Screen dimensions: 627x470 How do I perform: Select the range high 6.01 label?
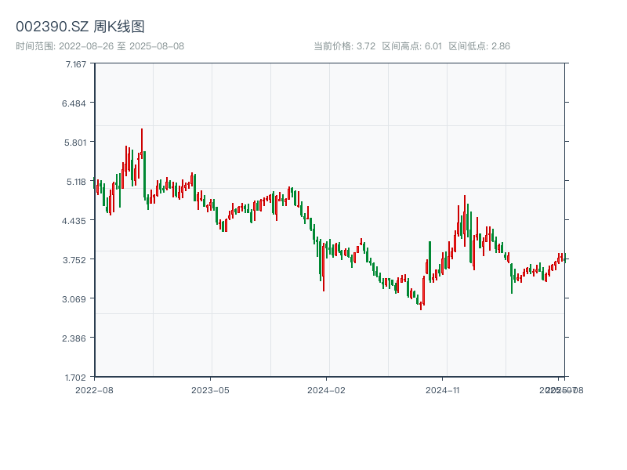coord(412,46)
